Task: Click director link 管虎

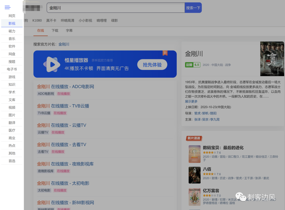Action: pos(197,113)
